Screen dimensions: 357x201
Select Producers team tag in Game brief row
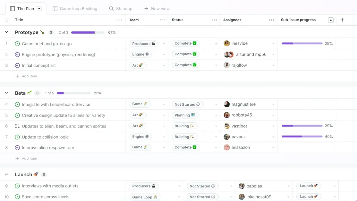pyautogui.click(x=144, y=44)
